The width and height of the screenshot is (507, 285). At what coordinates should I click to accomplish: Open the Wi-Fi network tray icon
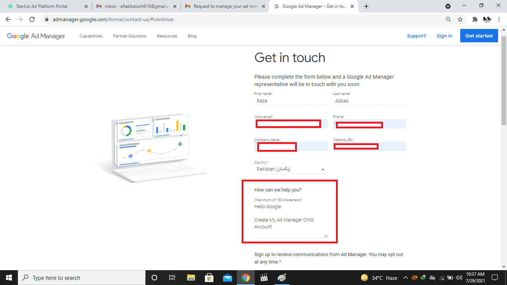point(442,278)
